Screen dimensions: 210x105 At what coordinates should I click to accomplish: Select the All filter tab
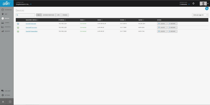point(39,15)
